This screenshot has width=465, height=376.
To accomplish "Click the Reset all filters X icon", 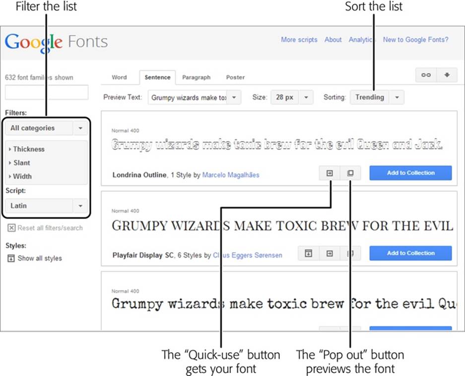I will click(x=11, y=228).
